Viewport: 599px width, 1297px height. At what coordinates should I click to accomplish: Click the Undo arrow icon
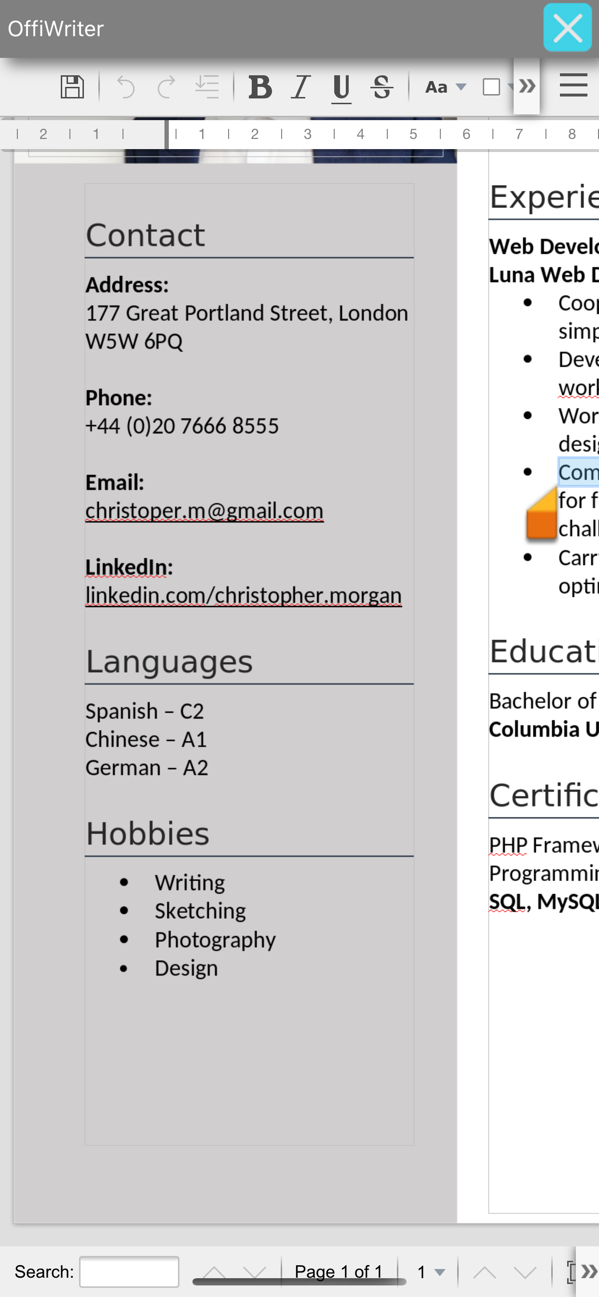click(126, 86)
